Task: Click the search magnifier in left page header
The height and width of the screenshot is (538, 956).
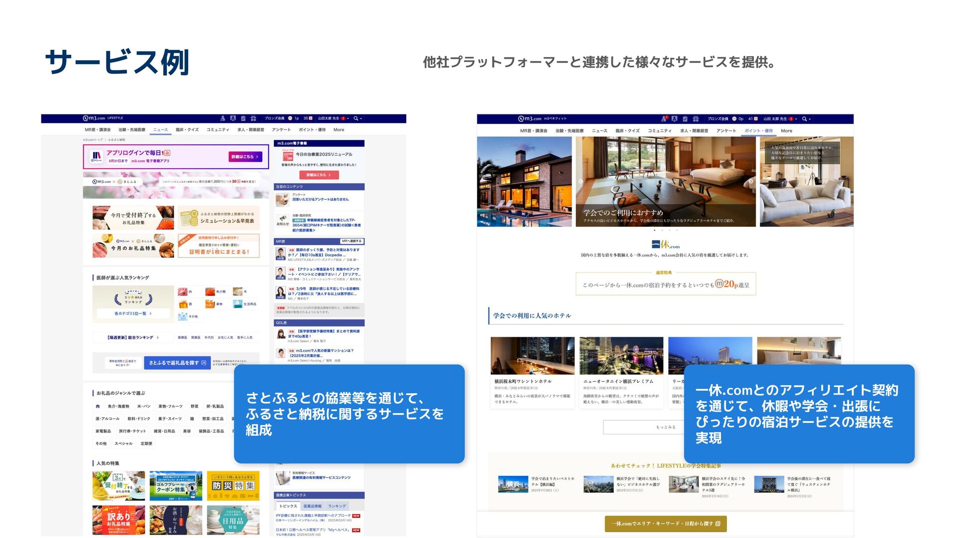Action: click(x=356, y=119)
